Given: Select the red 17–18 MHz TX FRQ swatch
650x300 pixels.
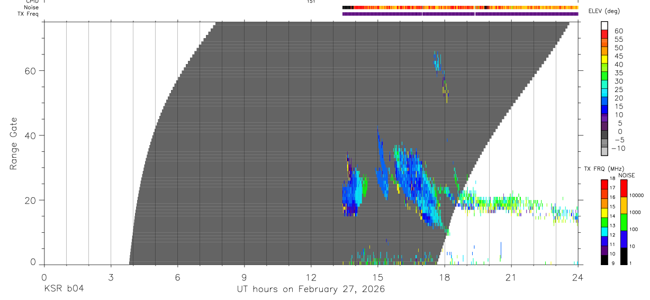Looking at the screenshot, I should coord(604,185).
